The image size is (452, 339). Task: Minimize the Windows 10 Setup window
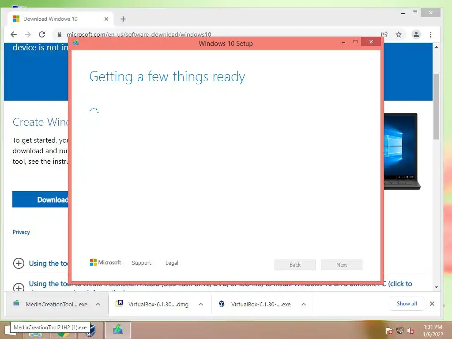343,42
